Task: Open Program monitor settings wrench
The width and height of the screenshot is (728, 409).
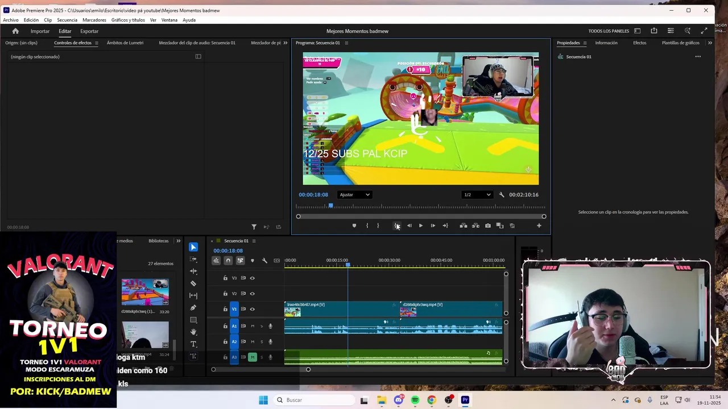Action: (502, 195)
